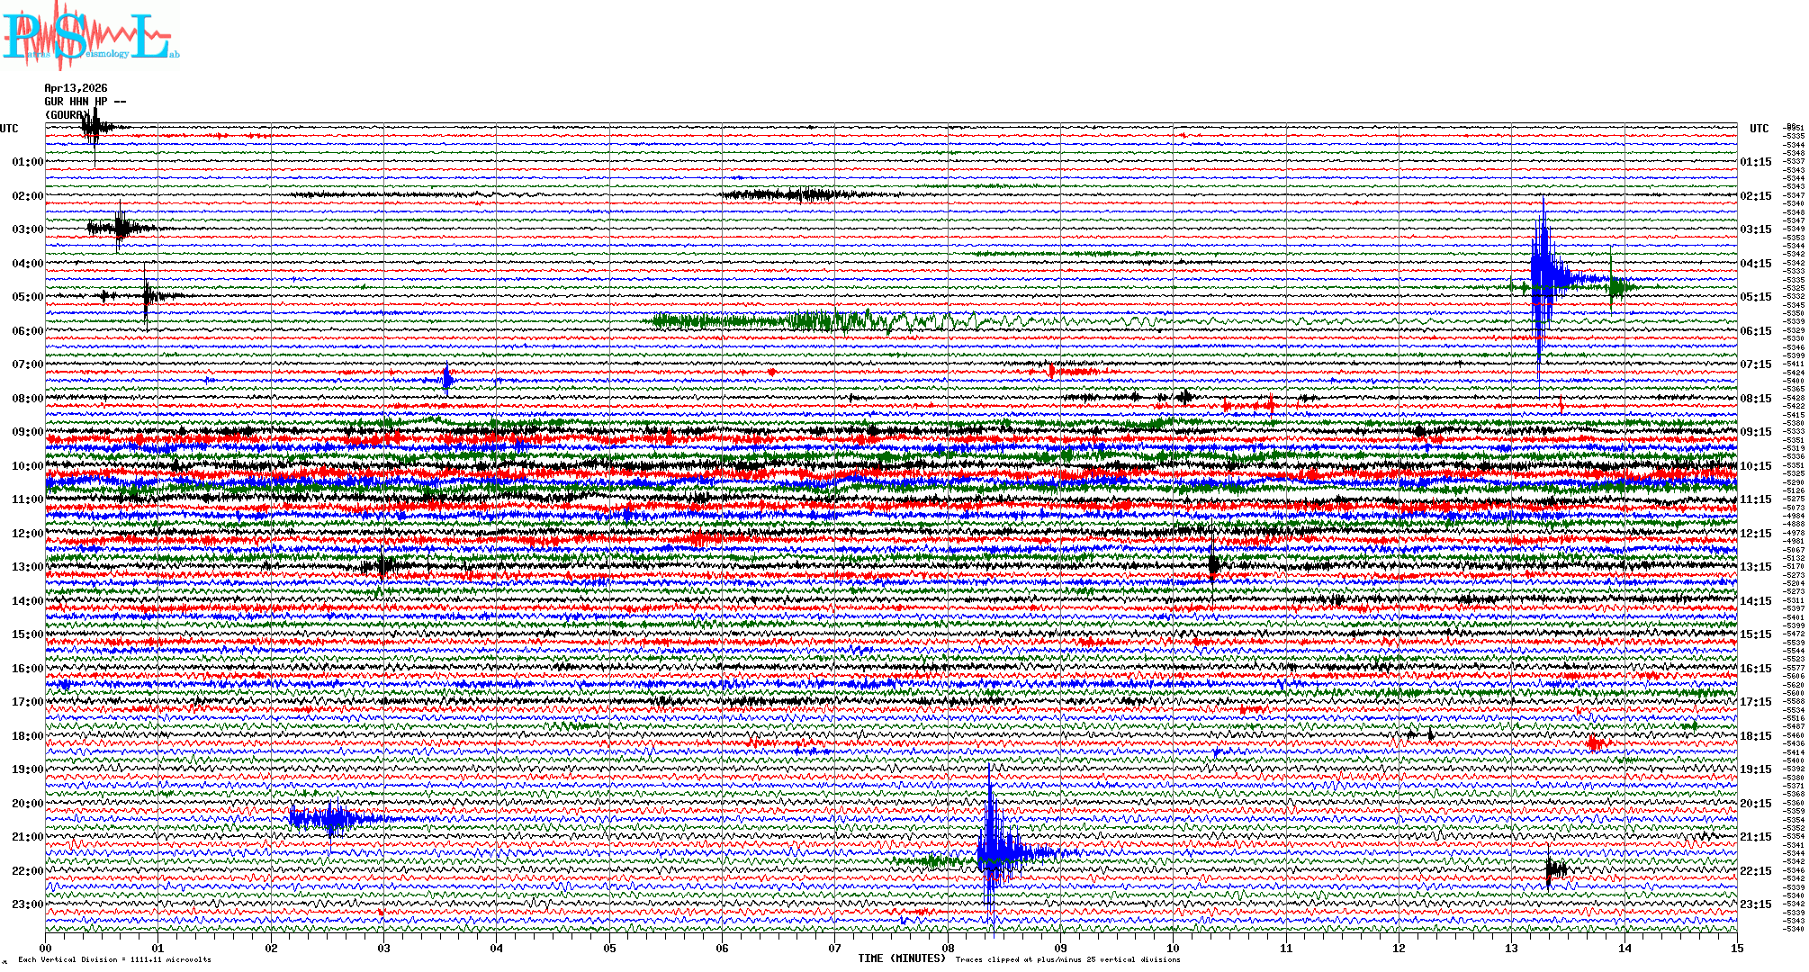This screenshot has width=1809, height=972.
Task: Click the vertical division microvolts footnote
Action: 114,959
